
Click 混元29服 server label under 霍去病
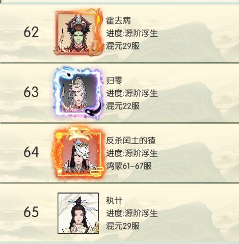tap(123, 46)
